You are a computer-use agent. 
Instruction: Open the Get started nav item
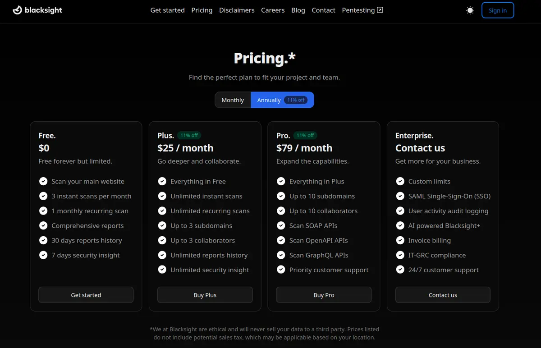(167, 10)
